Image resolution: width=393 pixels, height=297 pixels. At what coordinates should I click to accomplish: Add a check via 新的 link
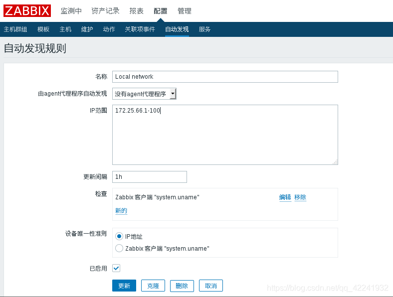(121, 211)
